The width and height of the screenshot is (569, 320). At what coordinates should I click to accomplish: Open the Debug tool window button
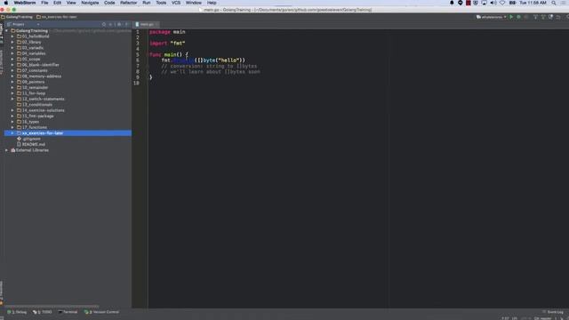(17, 312)
